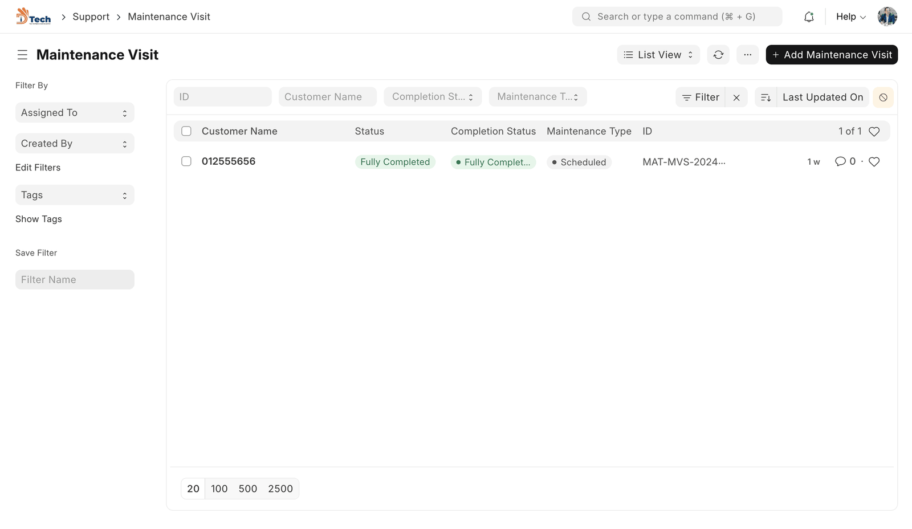The image size is (912, 529).
Task: Like the 012555656 row heart icon
Action: point(874,162)
